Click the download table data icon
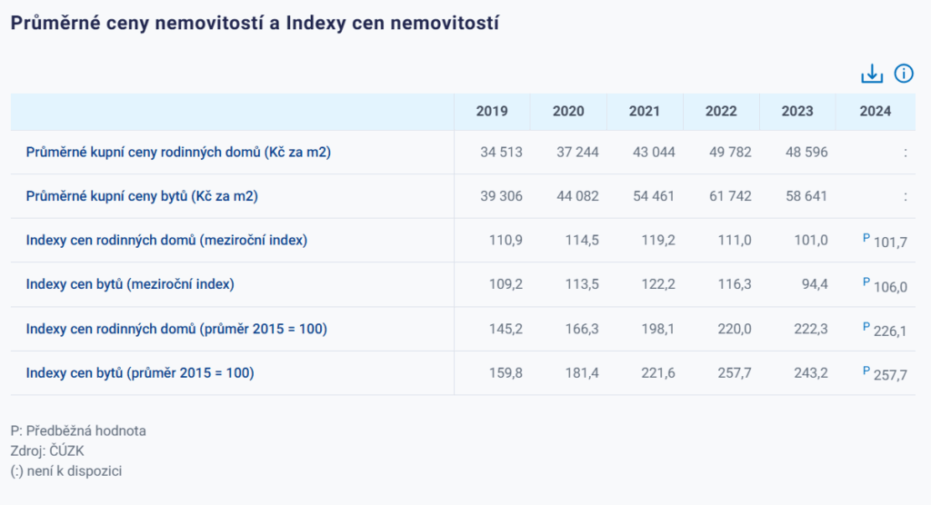Image resolution: width=931 pixels, height=505 pixels. (x=872, y=74)
